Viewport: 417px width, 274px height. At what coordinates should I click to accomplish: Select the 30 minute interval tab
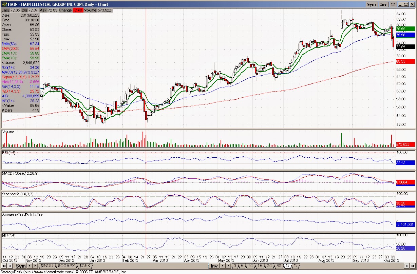[269, 266]
